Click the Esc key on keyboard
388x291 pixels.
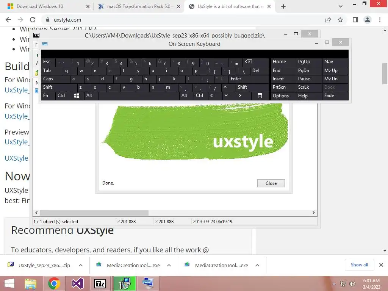coord(48,62)
